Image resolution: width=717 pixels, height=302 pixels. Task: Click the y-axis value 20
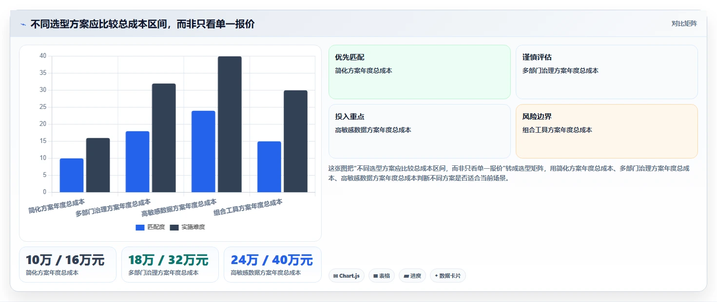point(43,124)
